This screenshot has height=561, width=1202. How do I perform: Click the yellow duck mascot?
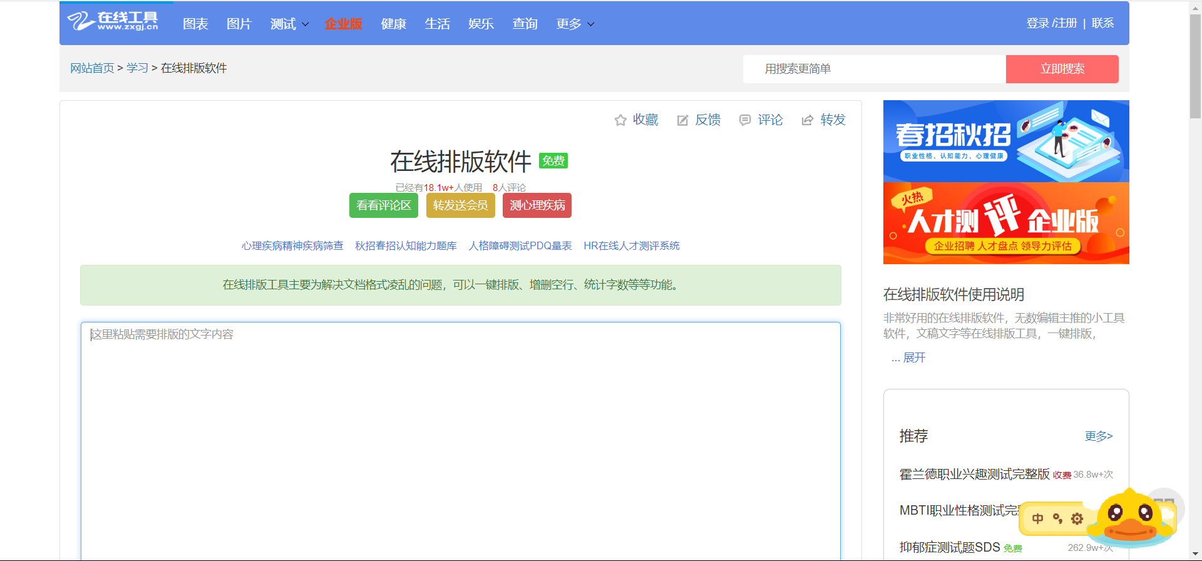[1131, 517]
